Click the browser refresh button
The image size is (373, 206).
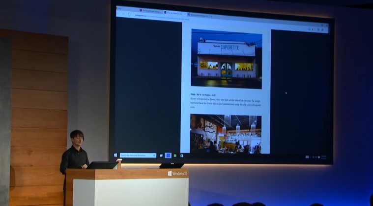pyautogui.click(x=129, y=14)
